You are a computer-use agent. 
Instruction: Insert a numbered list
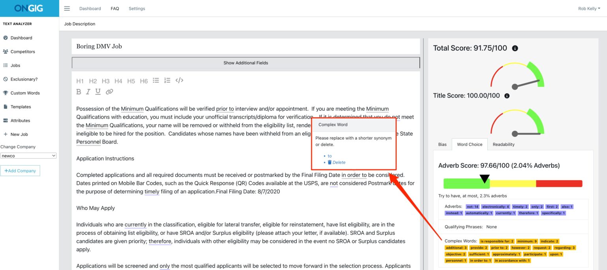pos(167,81)
